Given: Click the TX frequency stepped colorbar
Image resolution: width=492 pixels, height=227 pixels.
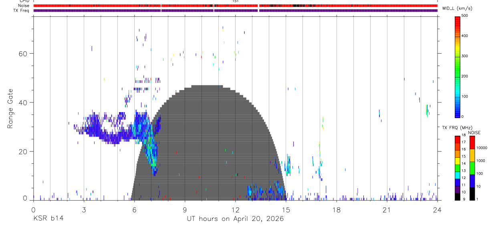Looking at the screenshot, I should (458, 168).
